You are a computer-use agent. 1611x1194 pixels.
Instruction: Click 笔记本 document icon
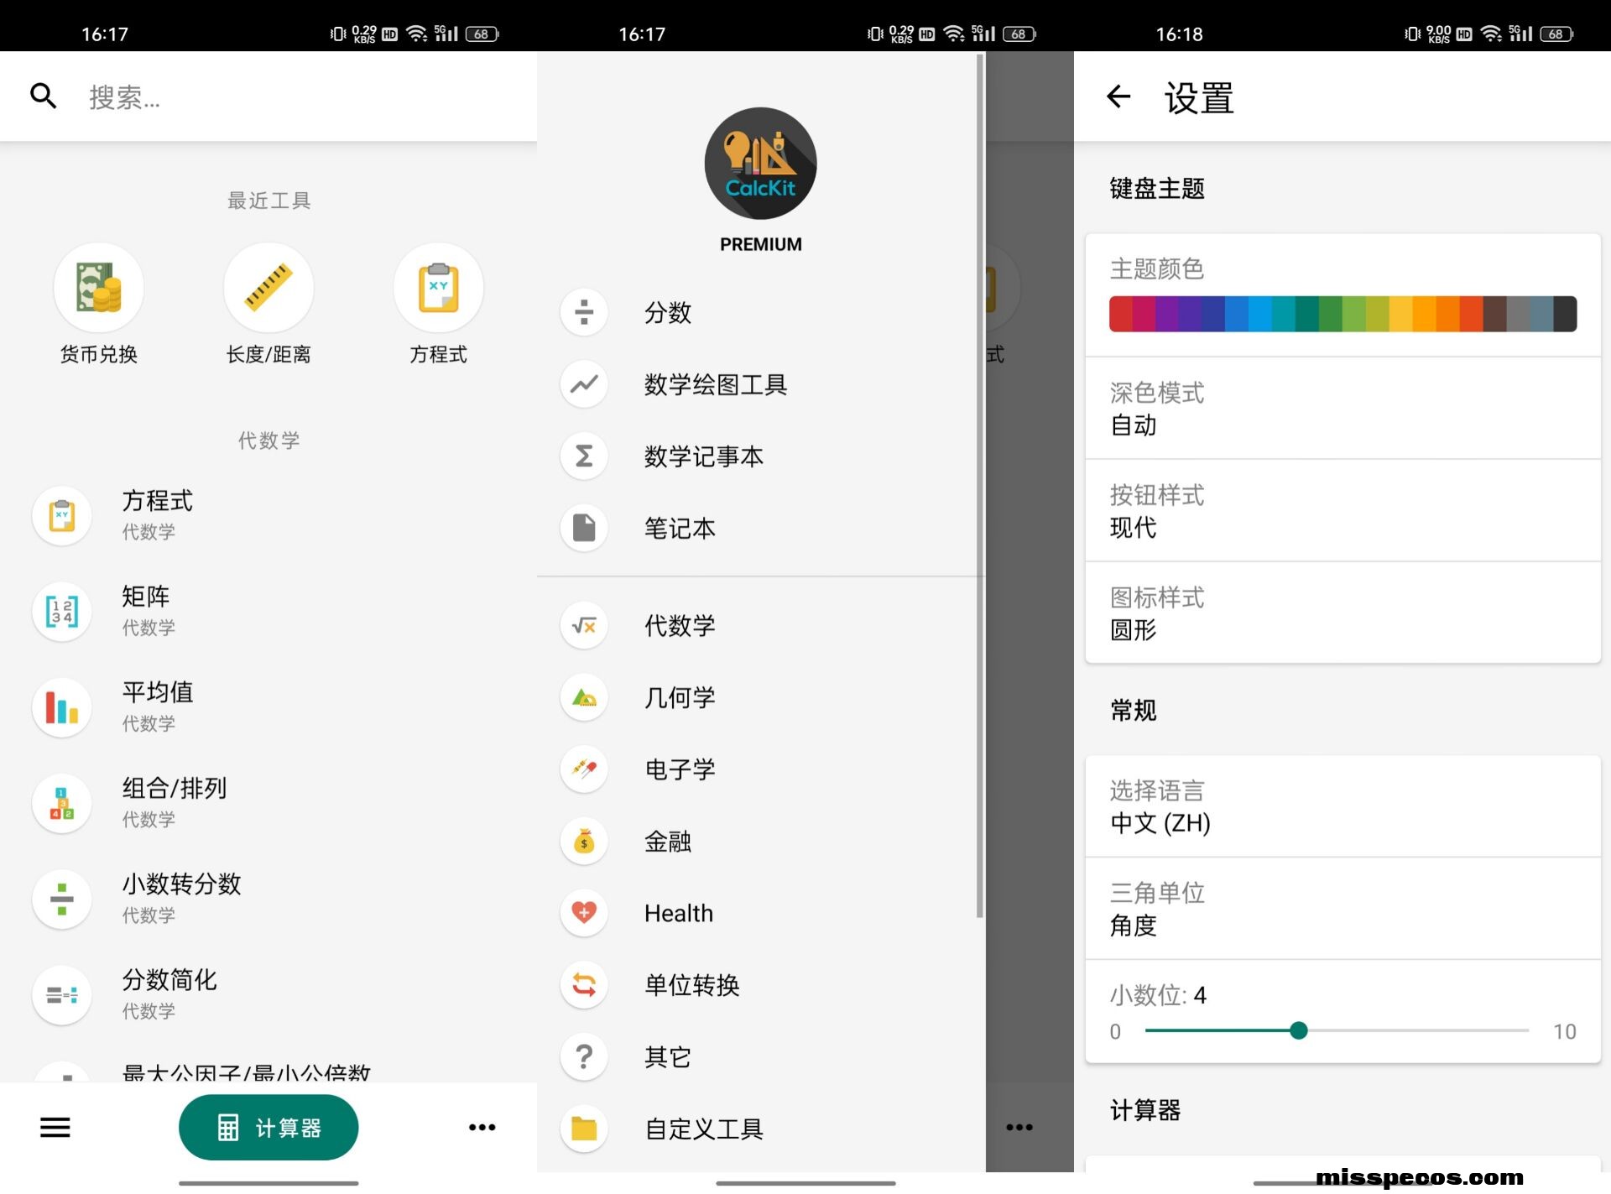tap(584, 528)
